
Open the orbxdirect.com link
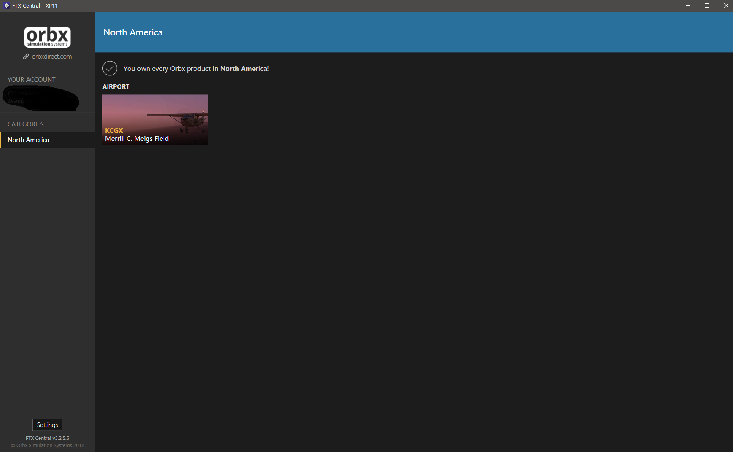tap(51, 56)
